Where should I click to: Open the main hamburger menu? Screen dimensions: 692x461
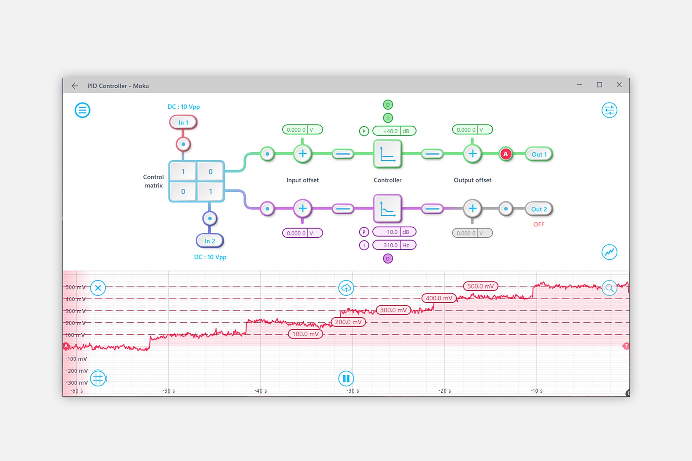[x=82, y=110]
